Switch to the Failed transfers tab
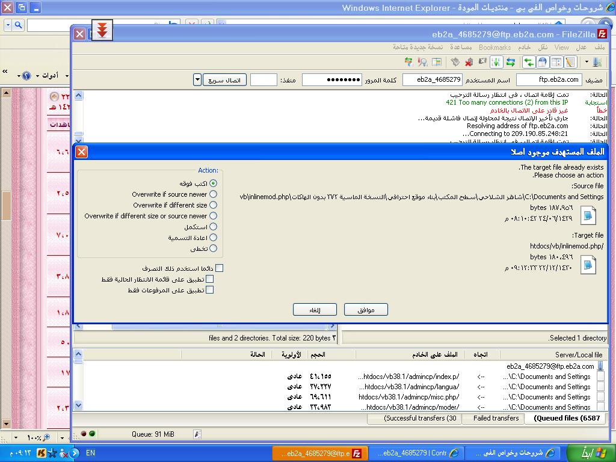 tap(496, 418)
